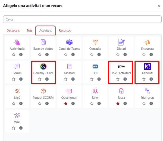This screenshot has height=141, width=163.
Task: Switch to the Destacats tab
Action: tap(13, 31)
